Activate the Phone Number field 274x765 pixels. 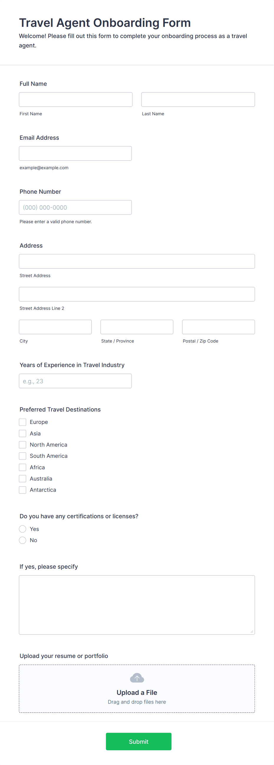click(75, 207)
